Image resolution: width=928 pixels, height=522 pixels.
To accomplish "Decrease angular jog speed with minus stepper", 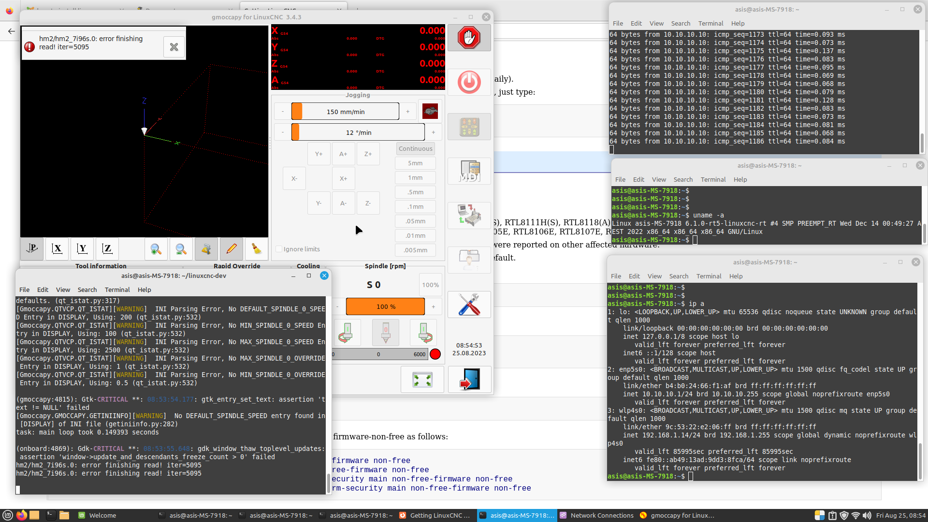I will click(x=283, y=132).
